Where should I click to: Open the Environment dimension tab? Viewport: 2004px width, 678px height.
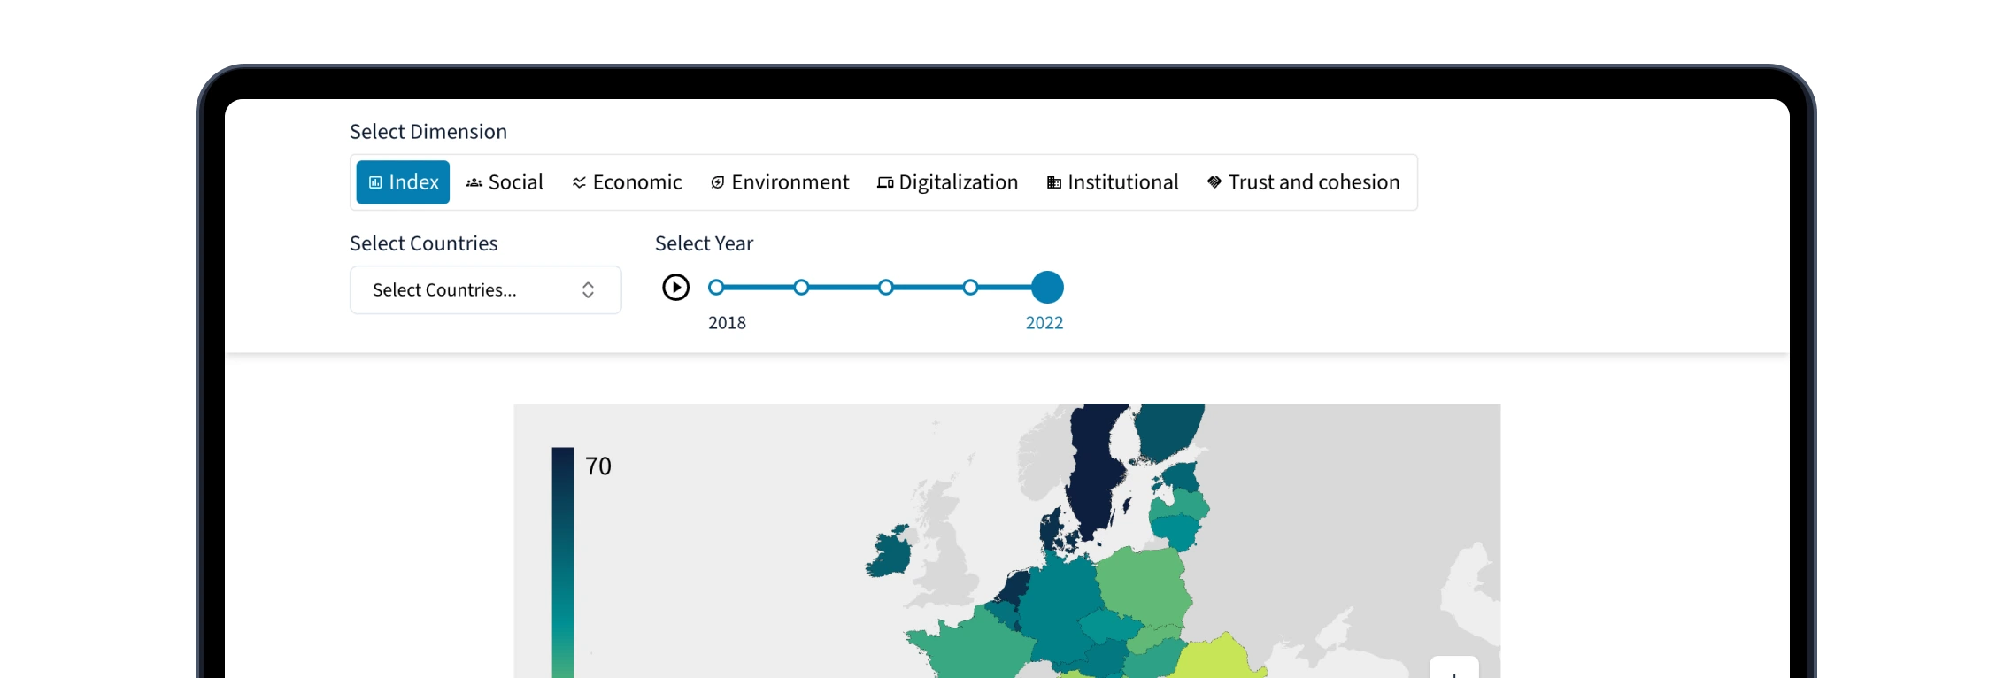pos(779,182)
